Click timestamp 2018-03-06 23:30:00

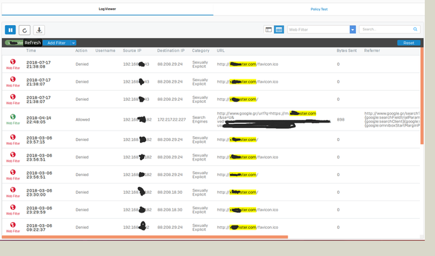(x=39, y=192)
